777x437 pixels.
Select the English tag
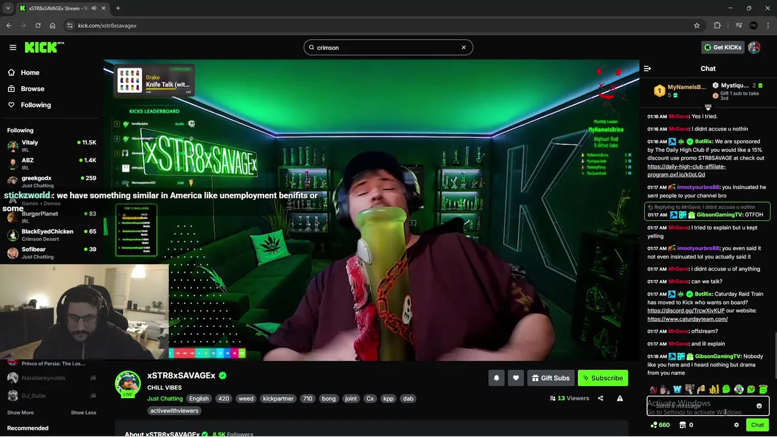point(198,399)
